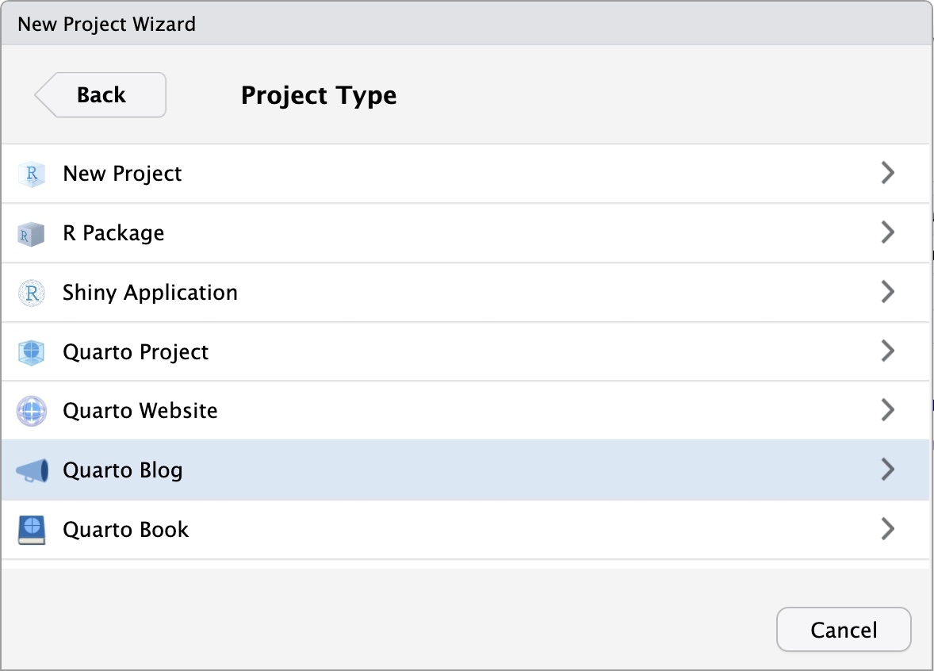Click the R Package box icon

coord(32,233)
